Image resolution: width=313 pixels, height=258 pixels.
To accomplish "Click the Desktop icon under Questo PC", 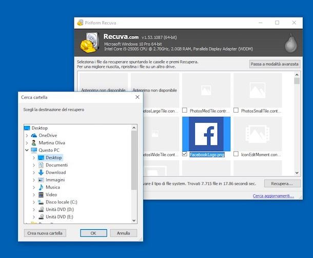I will point(41,158).
